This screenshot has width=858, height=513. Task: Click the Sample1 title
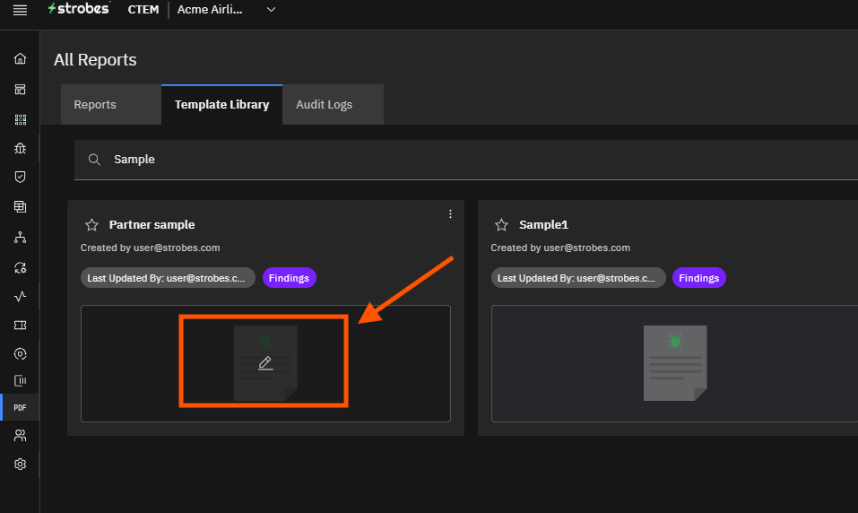point(543,225)
